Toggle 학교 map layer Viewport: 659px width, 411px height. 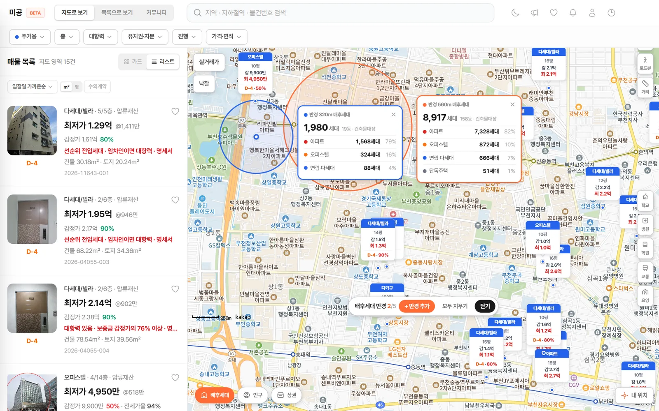click(645, 200)
